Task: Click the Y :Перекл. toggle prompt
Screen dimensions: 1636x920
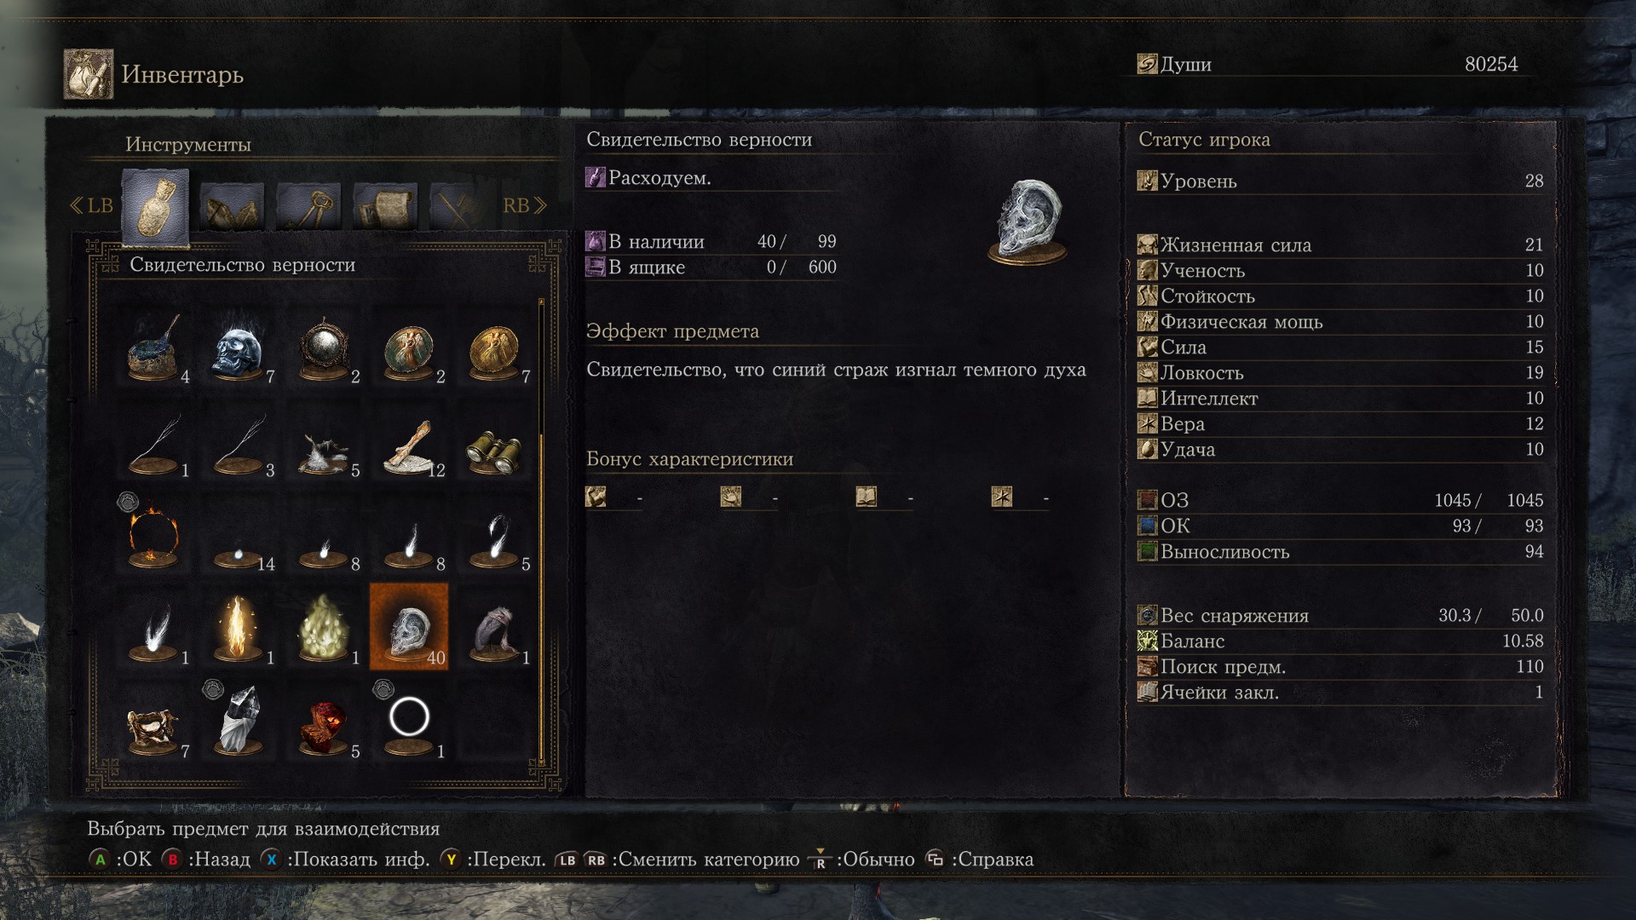Action: click(x=493, y=859)
